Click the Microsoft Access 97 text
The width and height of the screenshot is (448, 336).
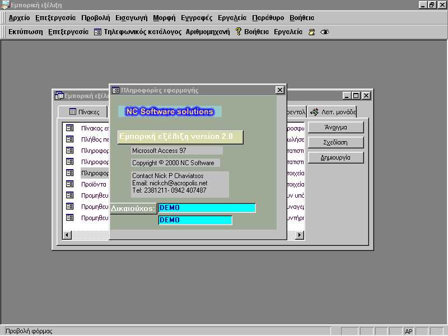177,151
